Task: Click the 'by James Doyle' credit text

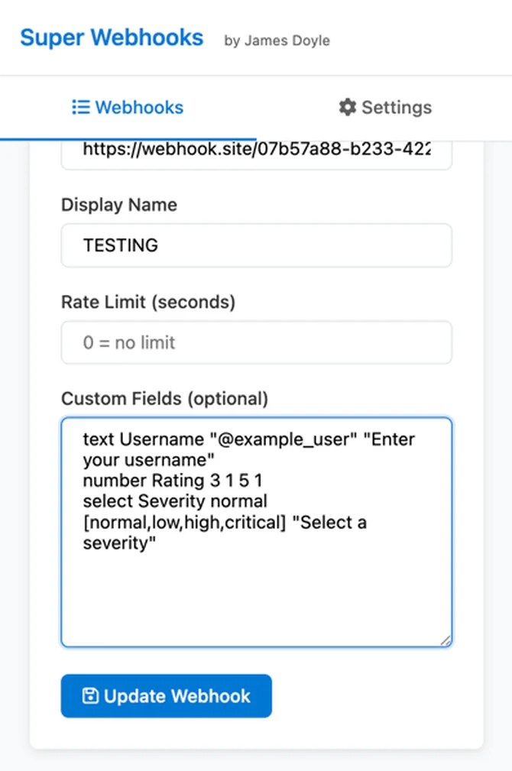Action: click(277, 41)
